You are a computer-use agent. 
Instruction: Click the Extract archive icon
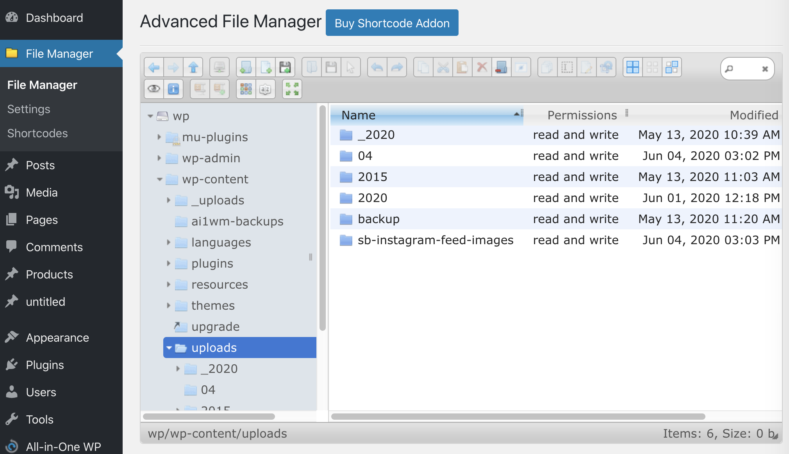[200, 89]
